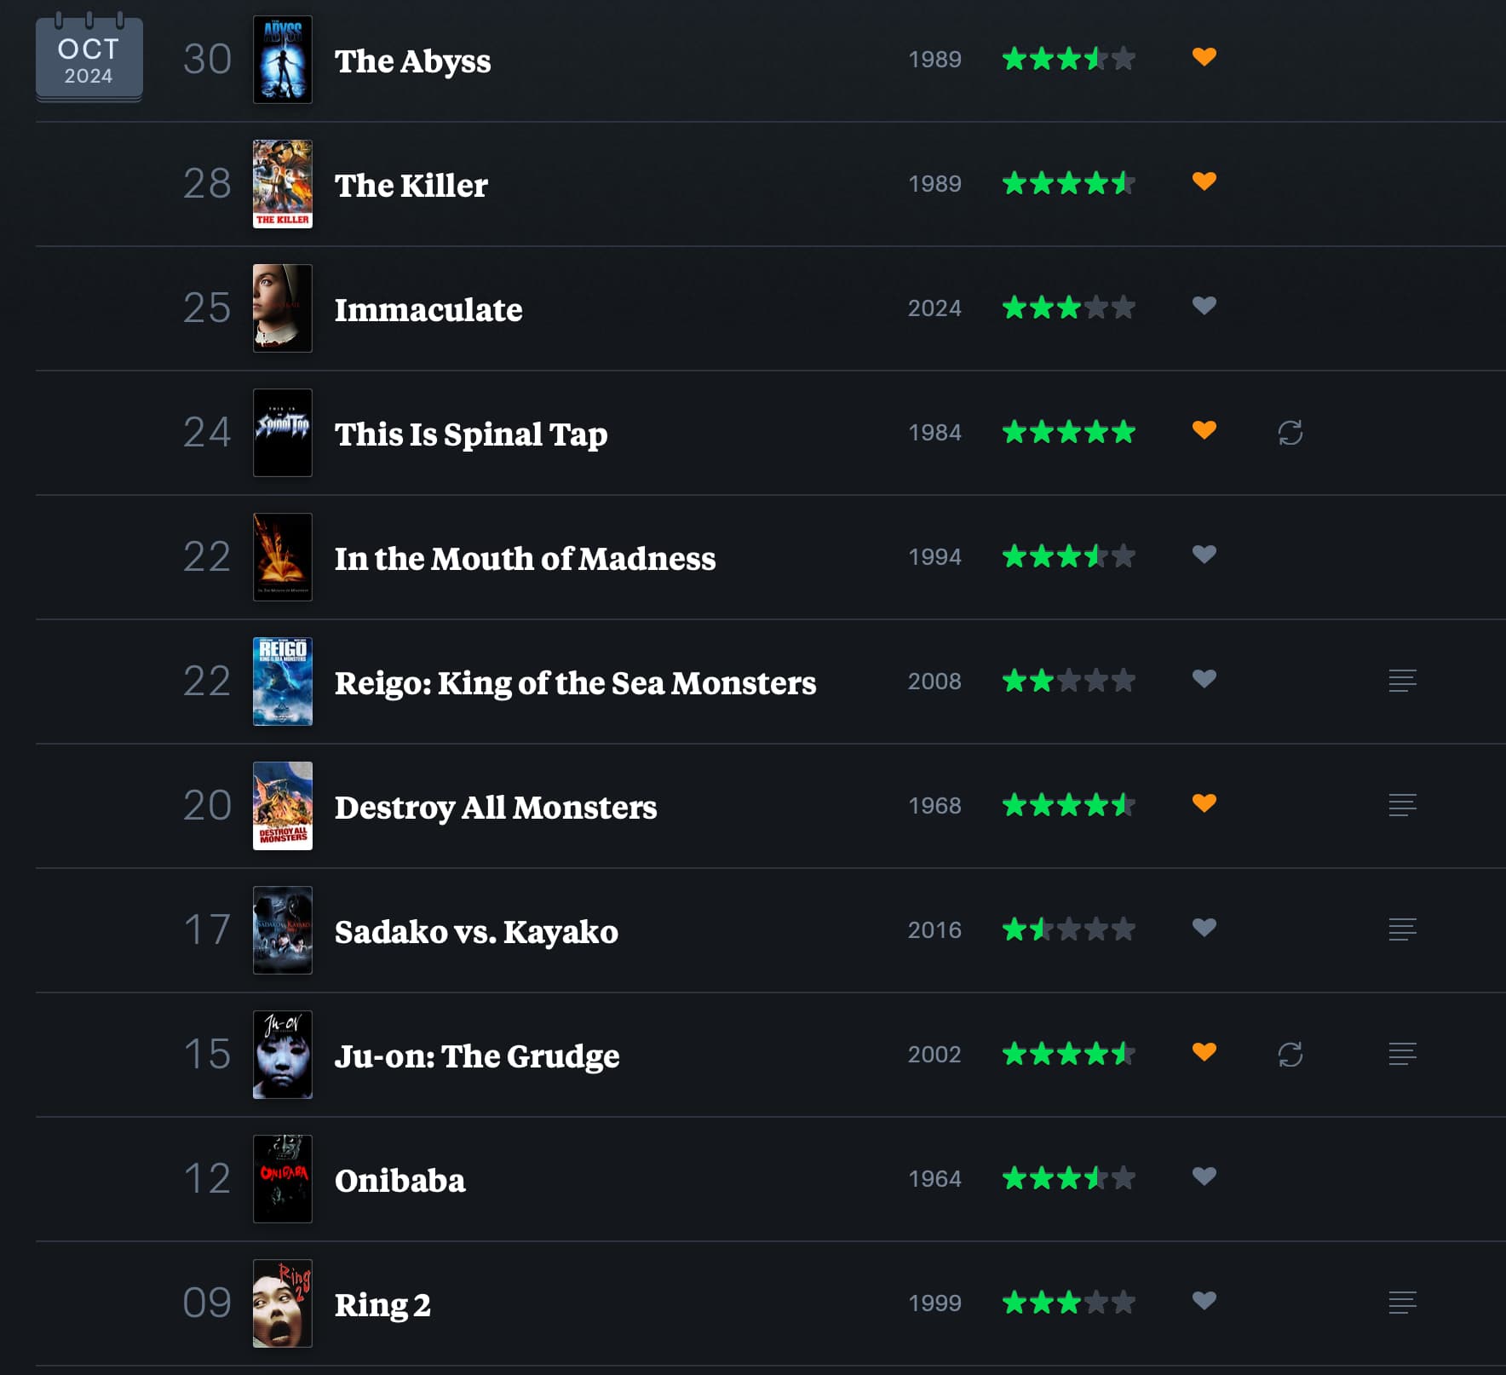Adjust the star rating for Ring 2
Image resolution: width=1506 pixels, height=1375 pixels.
point(1068,1303)
